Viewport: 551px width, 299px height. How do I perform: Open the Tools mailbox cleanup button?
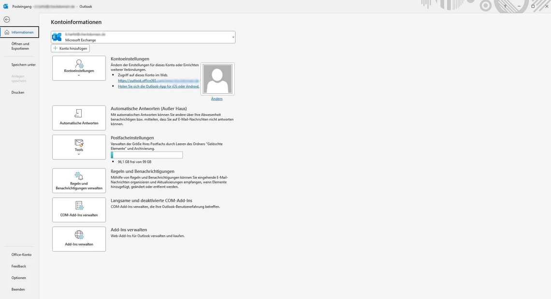79,144
